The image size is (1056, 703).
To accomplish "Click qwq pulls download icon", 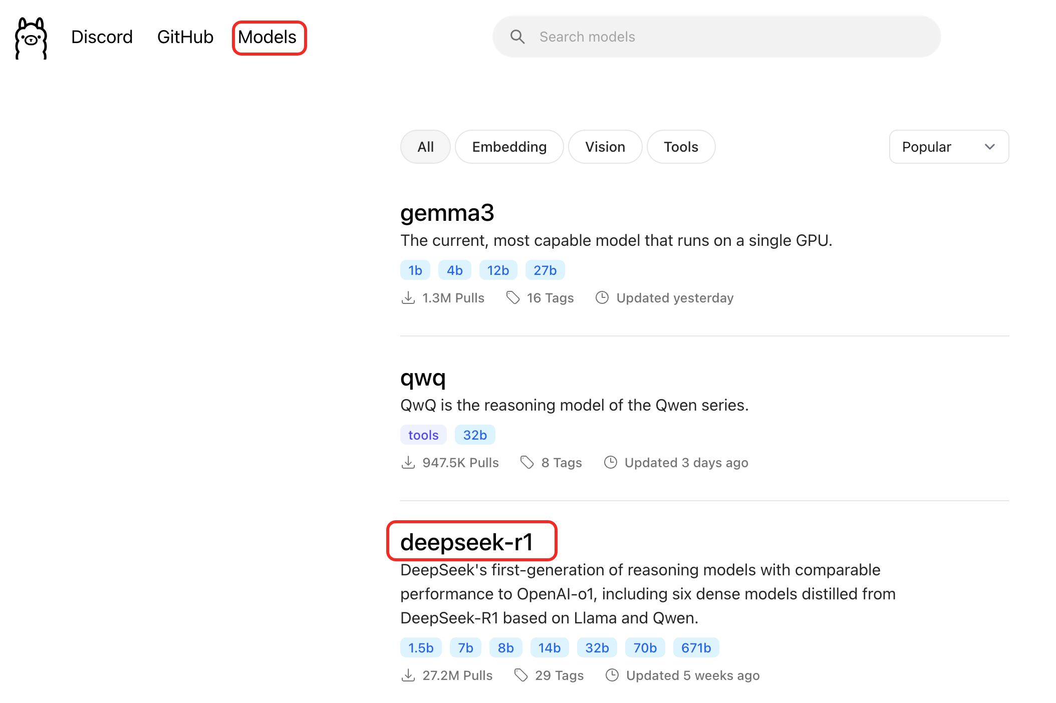I will (408, 463).
